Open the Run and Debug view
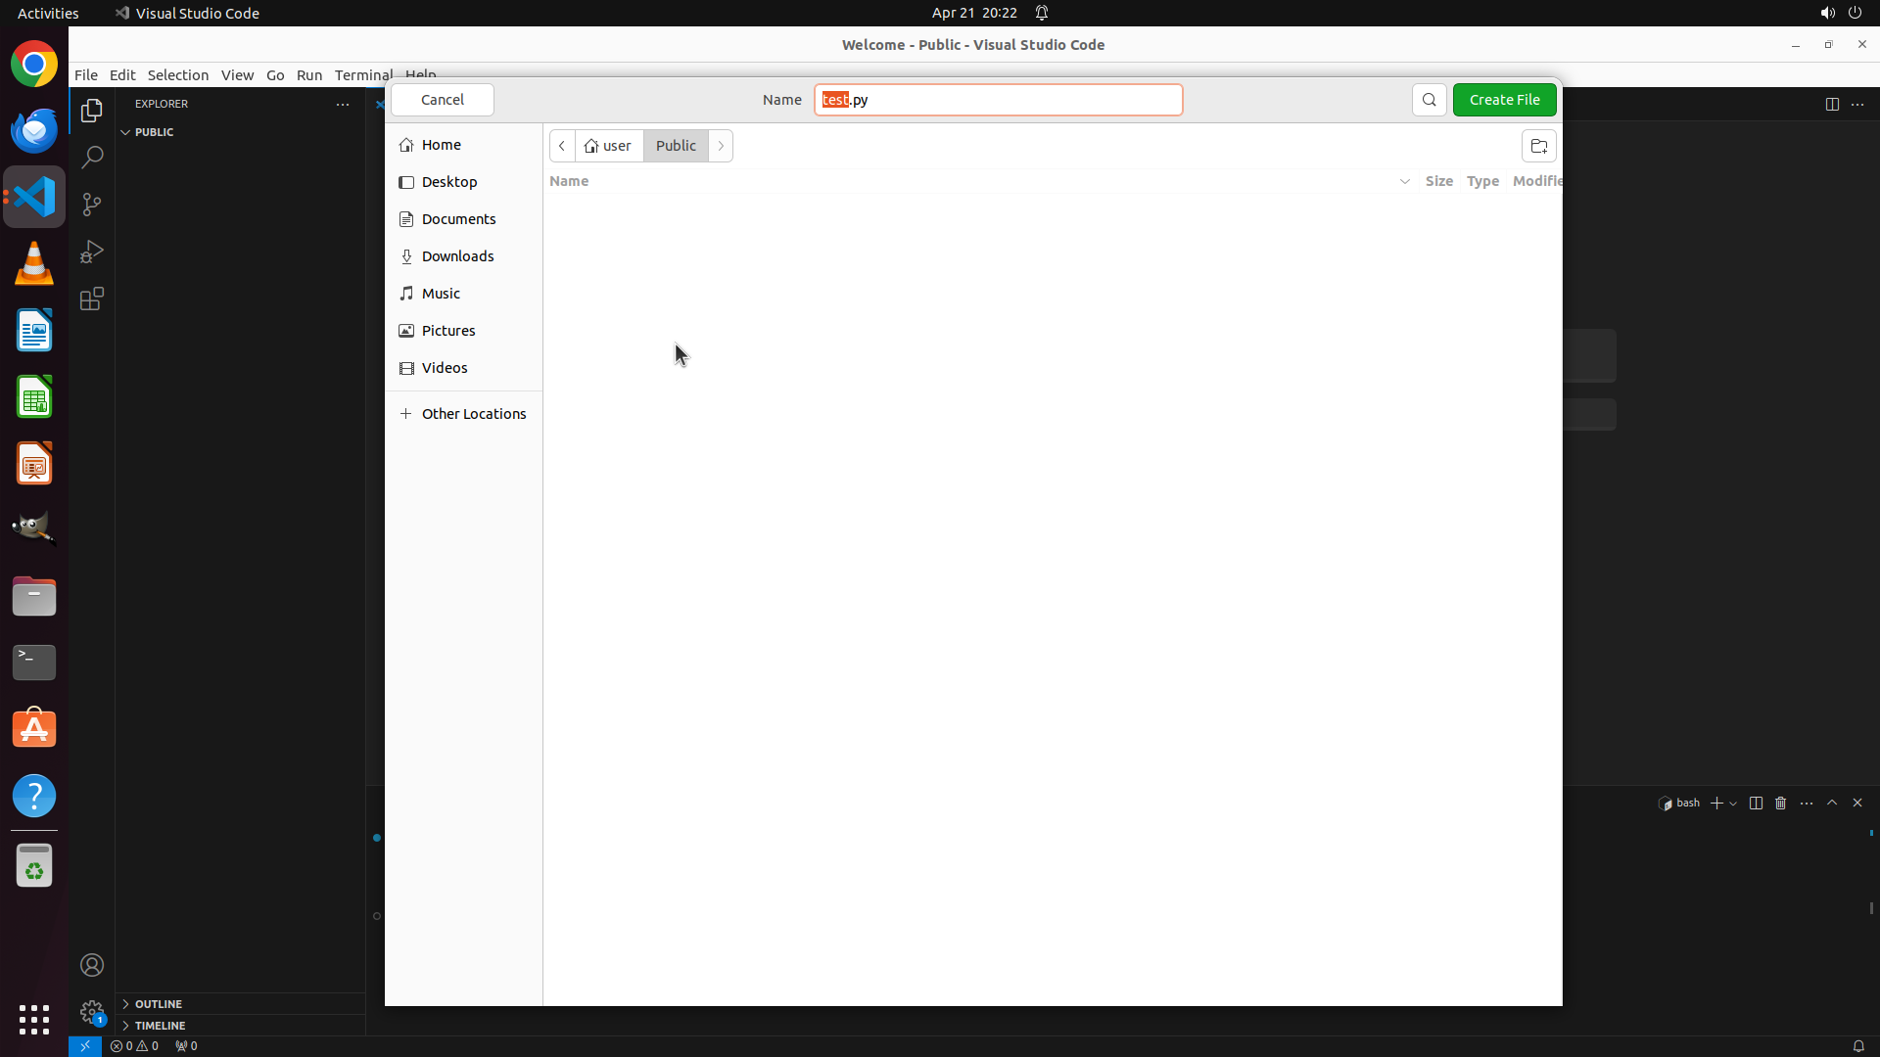1880x1057 pixels. pyautogui.click(x=92, y=252)
